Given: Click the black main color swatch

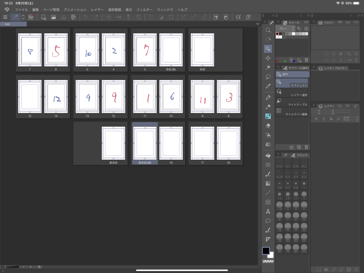Looking at the screenshot, I should point(266,251).
